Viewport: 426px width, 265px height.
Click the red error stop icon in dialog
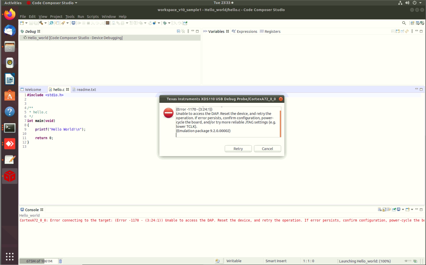(x=169, y=113)
